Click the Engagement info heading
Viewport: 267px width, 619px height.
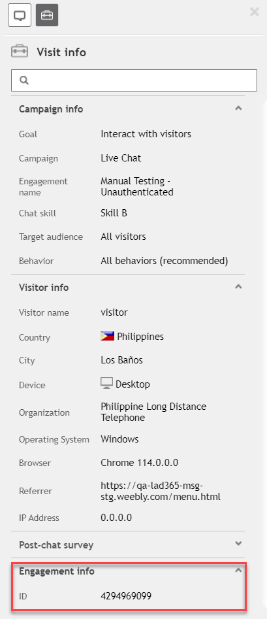click(57, 571)
